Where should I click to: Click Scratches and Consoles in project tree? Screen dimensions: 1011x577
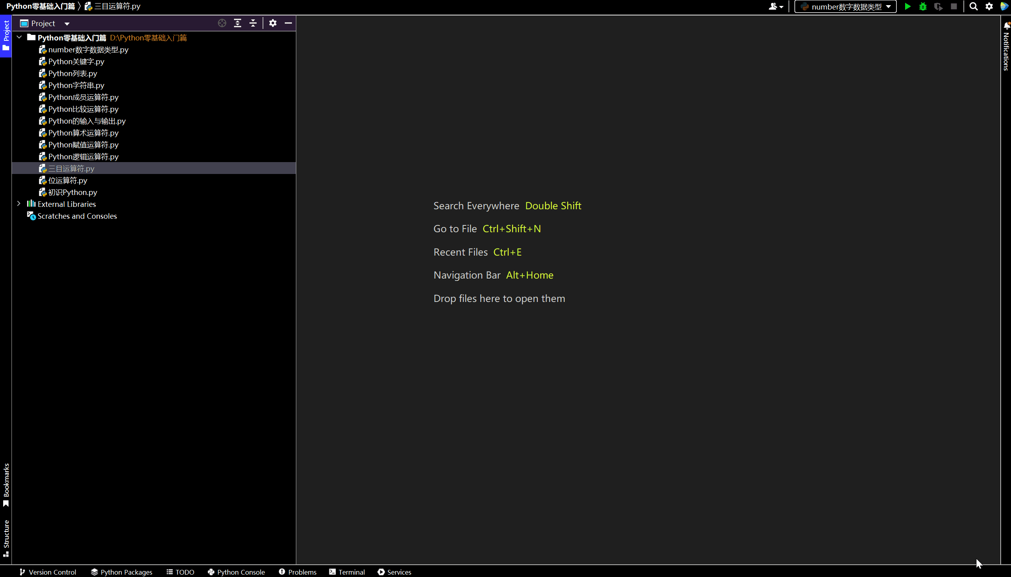tap(77, 216)
